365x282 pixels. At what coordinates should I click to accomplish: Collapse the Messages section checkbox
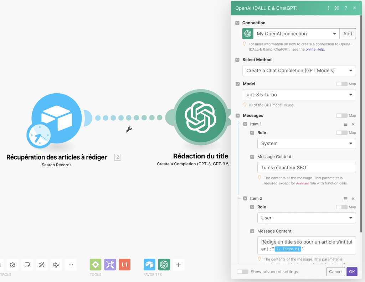tap(237, 116)
